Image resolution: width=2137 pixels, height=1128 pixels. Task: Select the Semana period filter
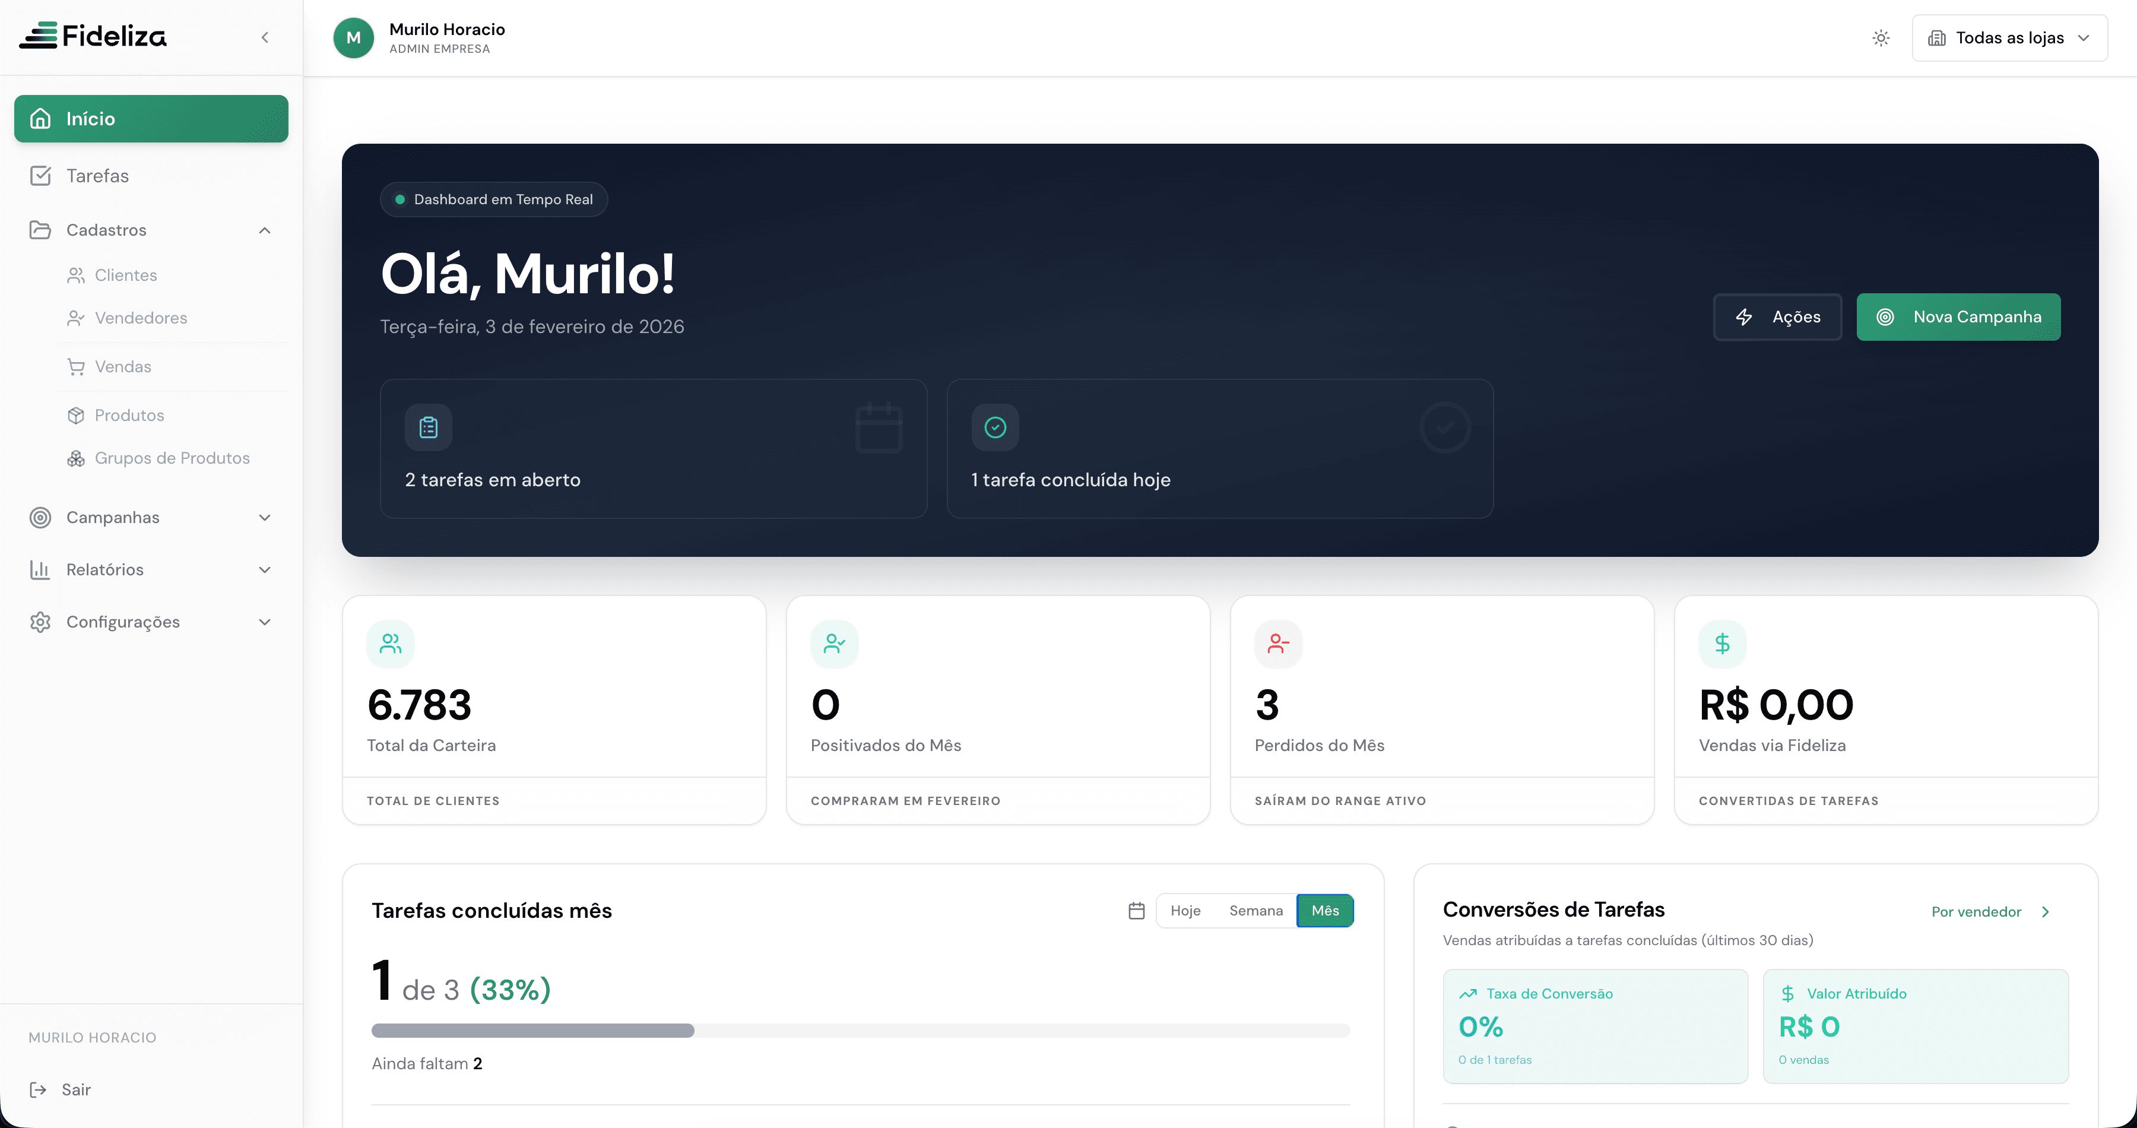(1256, 910)
